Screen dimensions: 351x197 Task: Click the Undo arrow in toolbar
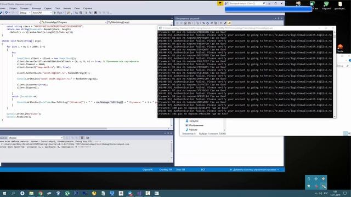pos(6,13)
